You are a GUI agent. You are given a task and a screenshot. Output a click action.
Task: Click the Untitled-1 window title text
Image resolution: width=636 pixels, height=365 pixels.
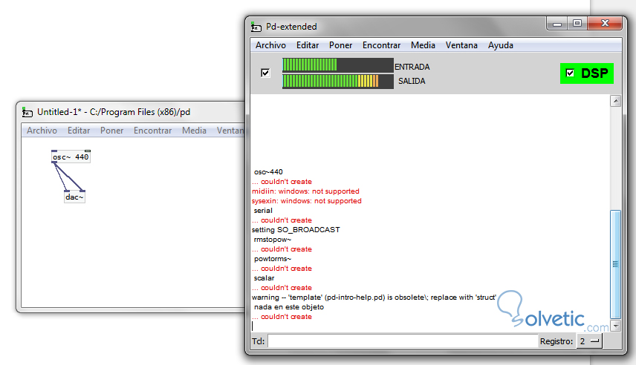(x=114, y=112)
